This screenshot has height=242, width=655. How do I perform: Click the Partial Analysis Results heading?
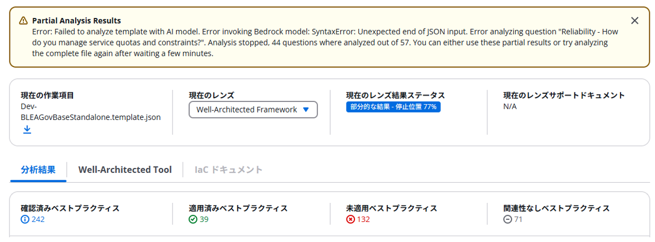coord(77,21)
